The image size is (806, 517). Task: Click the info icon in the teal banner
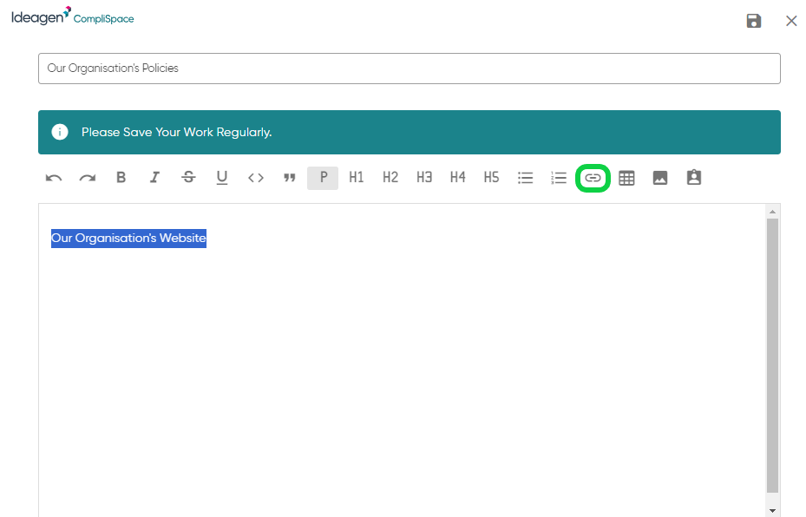[60, 132]
